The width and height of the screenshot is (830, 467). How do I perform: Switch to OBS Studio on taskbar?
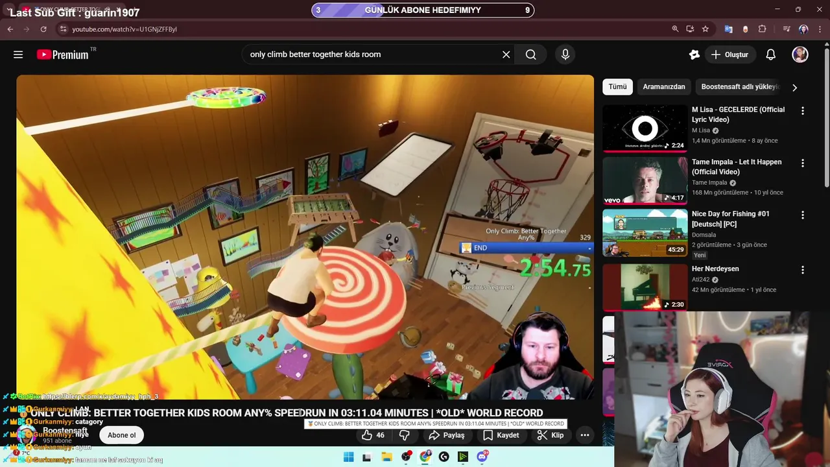point(406,457)
